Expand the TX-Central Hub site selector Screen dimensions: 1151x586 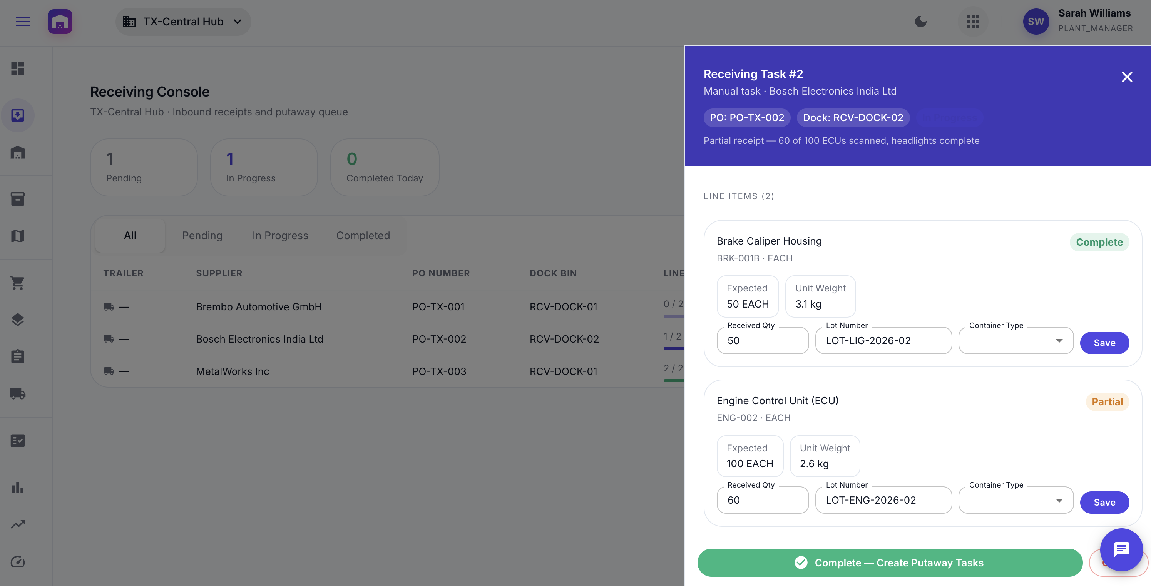click(183, 22)
